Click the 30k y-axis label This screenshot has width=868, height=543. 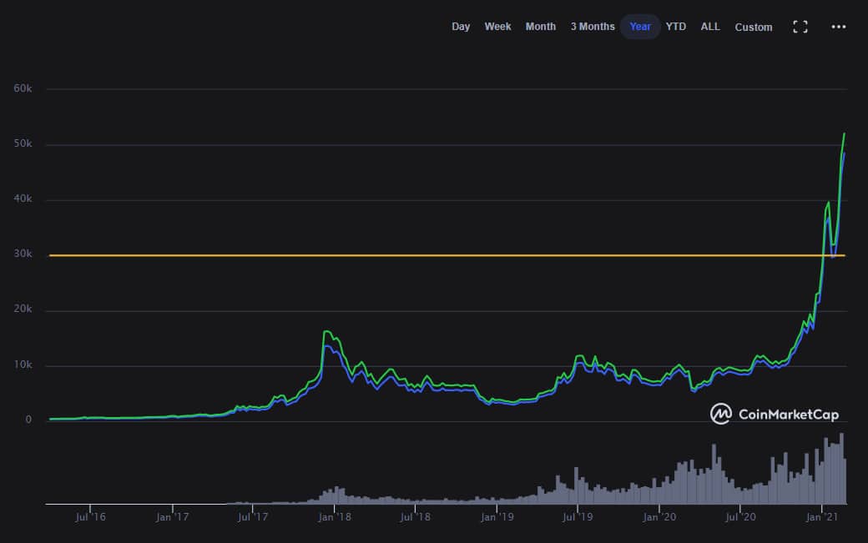[x=23, y=254]
